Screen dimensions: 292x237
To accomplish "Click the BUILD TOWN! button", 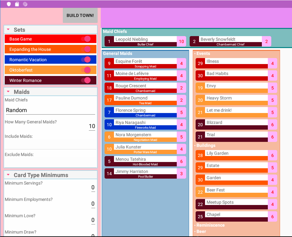I will tap(80, 15).
